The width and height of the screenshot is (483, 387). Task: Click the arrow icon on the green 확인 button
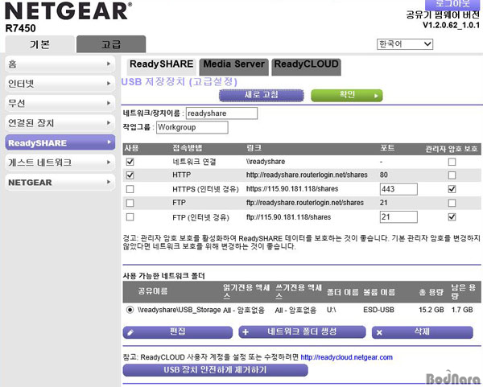pos(376,96)
